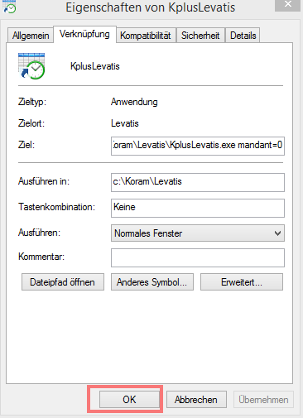Click the title bar calendar clock icon
303x418 pixels.
(10, 7)
